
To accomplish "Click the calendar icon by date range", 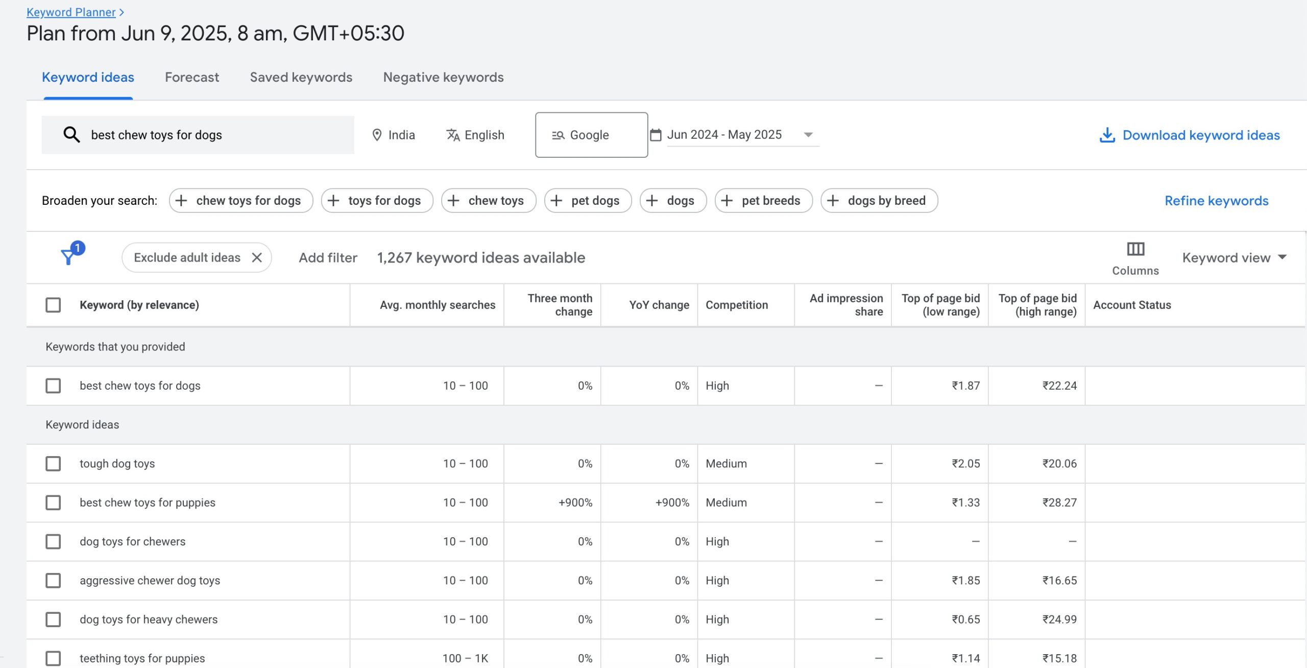I will [x=656, y=135].
